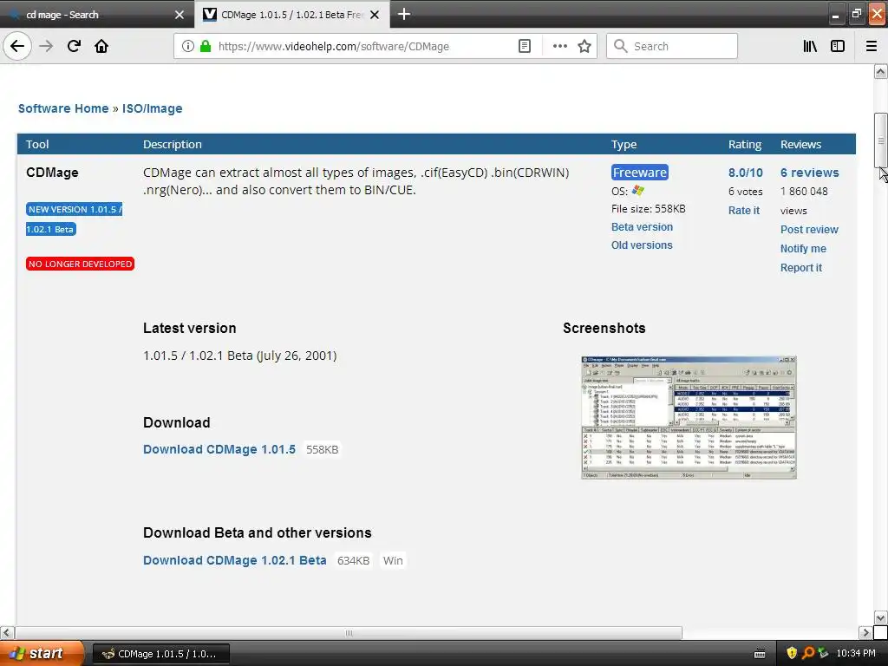Select the CDMage 1.01.5 / 1.02.1 Beta tab
The image size is (888, 666).
(x=291, y=14)
